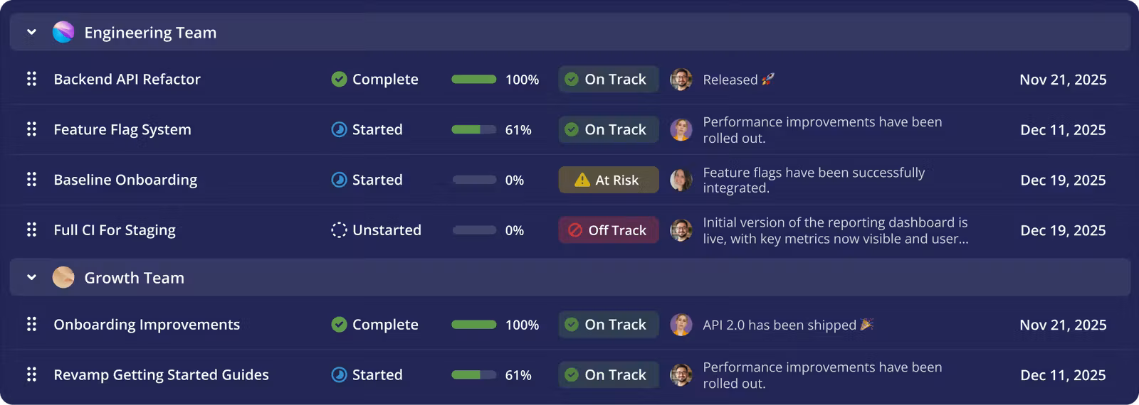Click the Started icon for Feature Flag System
1139x405 pixels.
[x=339, y=129]
